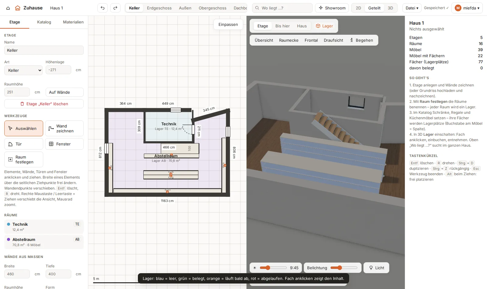Click the Auf Wände button

tap(65, 92)
